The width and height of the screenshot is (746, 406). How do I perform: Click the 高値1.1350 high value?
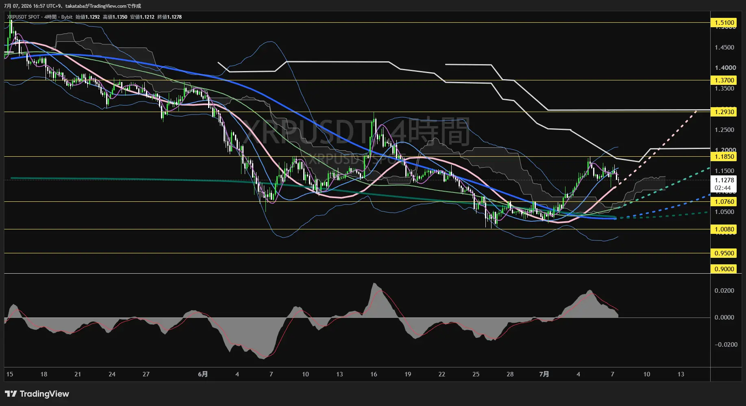(x=115, y=17)
